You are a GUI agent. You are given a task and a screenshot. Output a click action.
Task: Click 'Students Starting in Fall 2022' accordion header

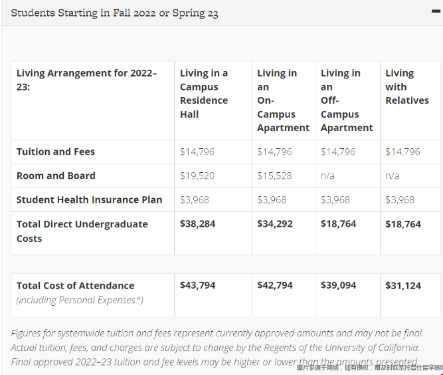click(x=114, y=13)
